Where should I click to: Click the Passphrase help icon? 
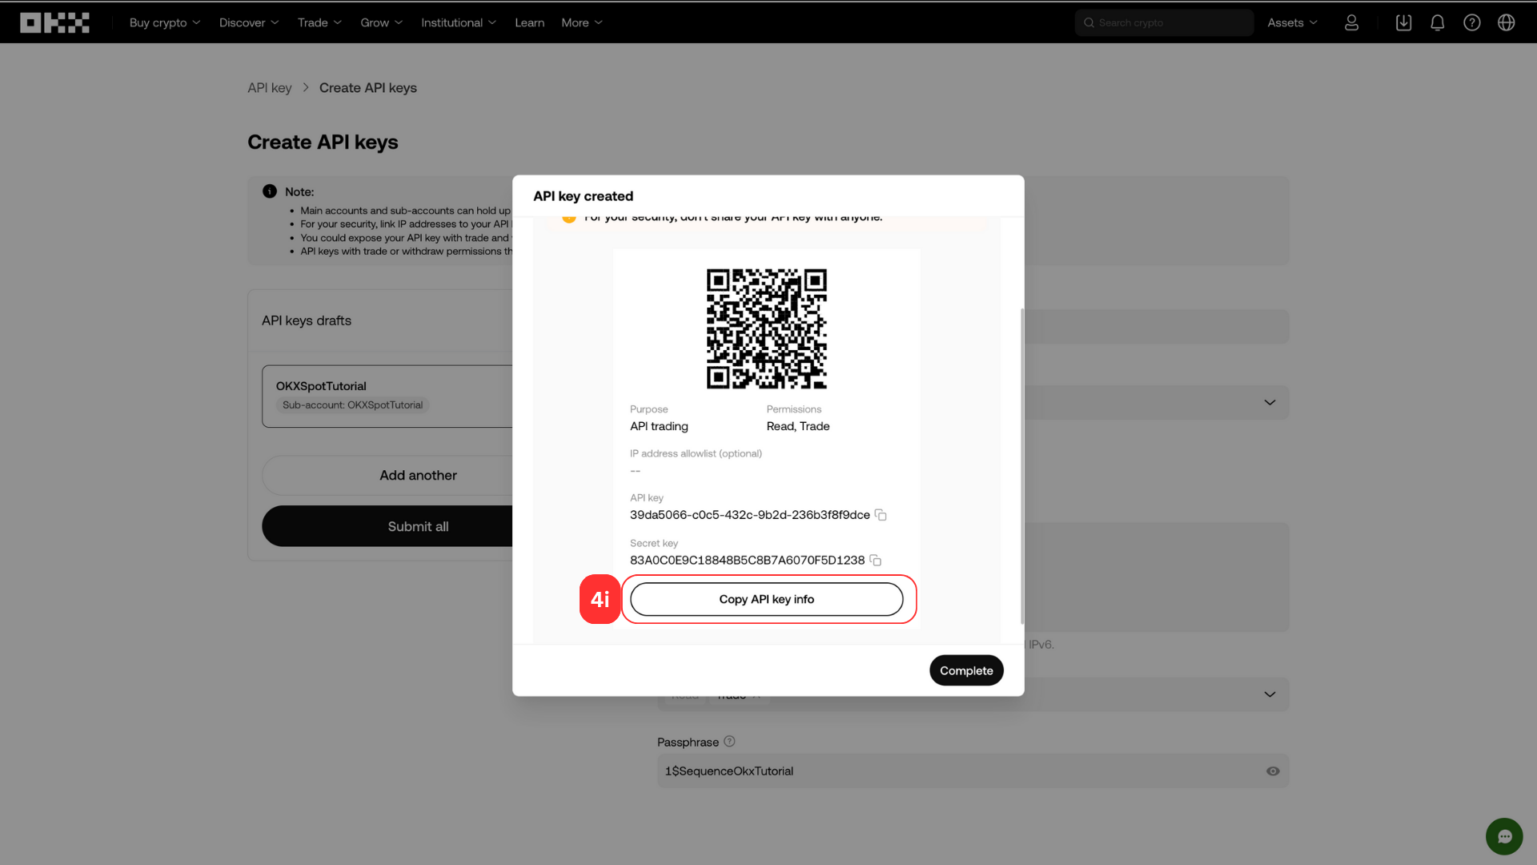[x=729, y=742]
